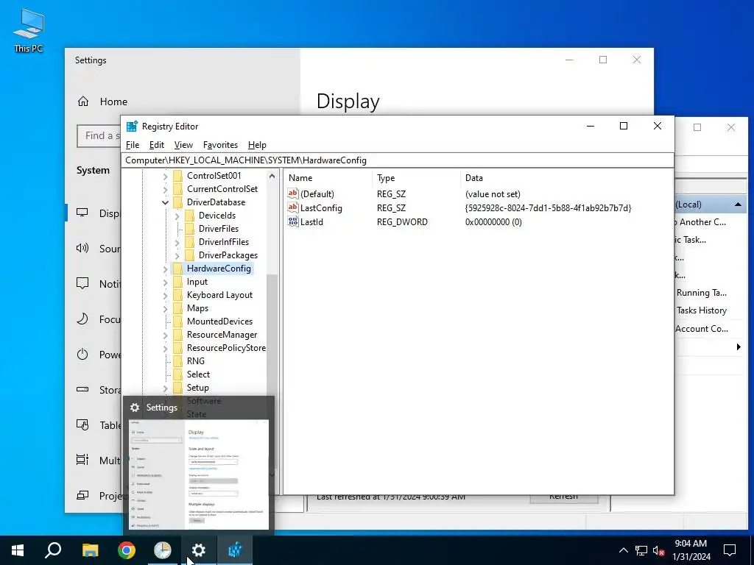This screenshot has height=565, width=754.
Task: Expand the DeviceIds key
Action: click(177, 216)
